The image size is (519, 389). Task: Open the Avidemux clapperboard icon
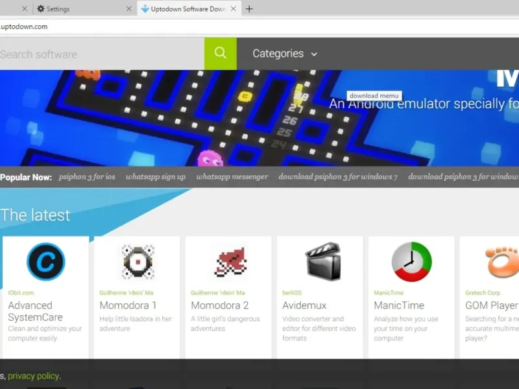[x=323, y=262]
